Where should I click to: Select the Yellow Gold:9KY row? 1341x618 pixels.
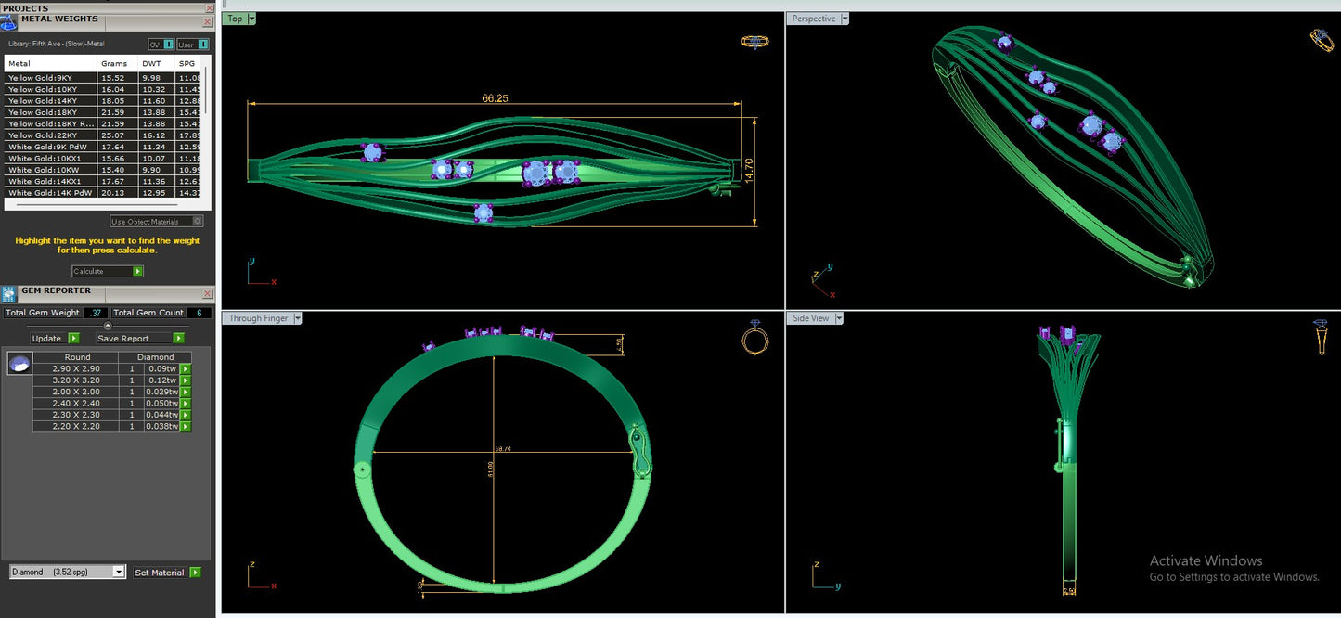[102, 78]
